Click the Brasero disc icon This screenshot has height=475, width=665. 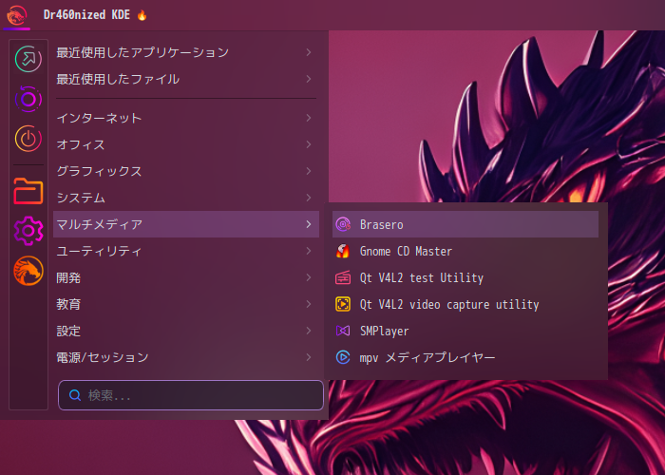343,224
